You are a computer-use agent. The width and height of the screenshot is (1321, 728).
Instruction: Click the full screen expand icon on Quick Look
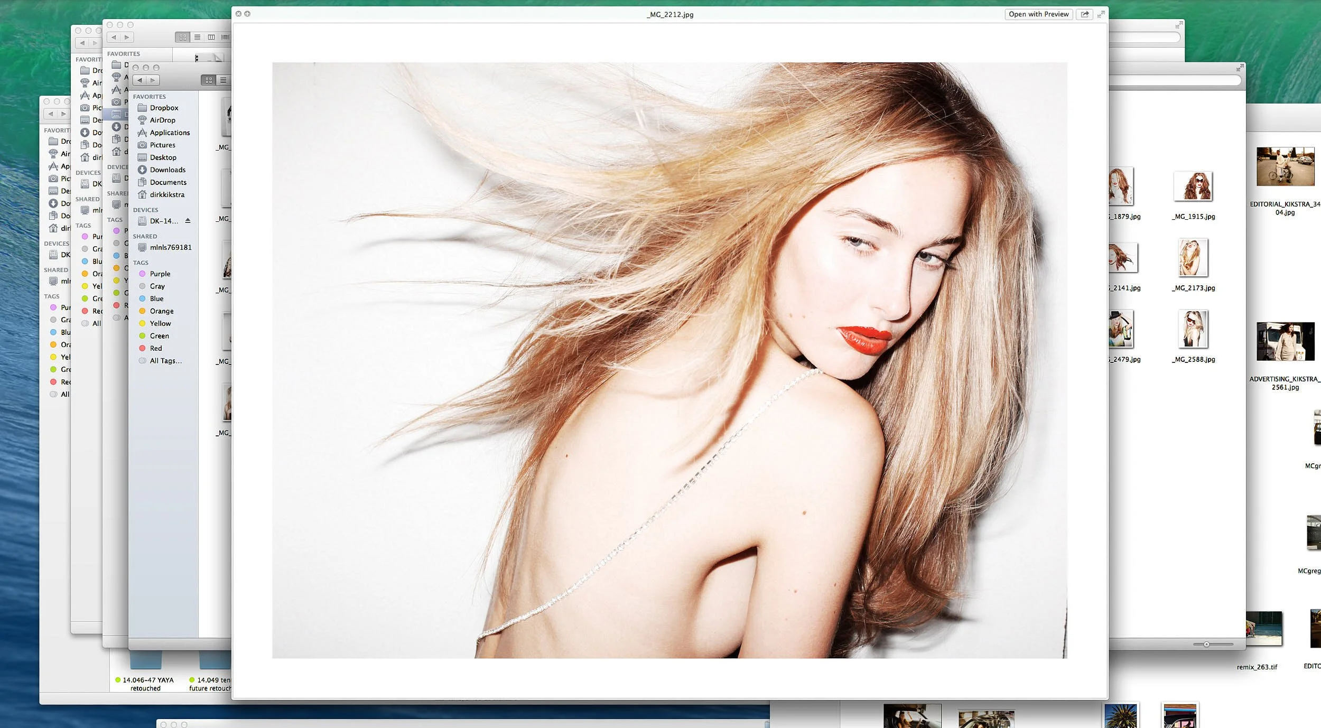[x=1101, y=14]
